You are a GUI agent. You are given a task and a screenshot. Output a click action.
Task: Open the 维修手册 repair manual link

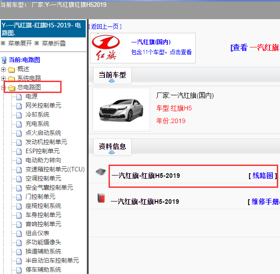tap(264, 202)
